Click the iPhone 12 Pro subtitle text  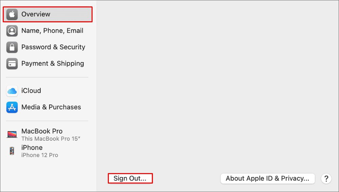pyautogui.click(x=40, y=155)
